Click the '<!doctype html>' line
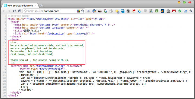The image size is (195, 99). tap(18, 16)
